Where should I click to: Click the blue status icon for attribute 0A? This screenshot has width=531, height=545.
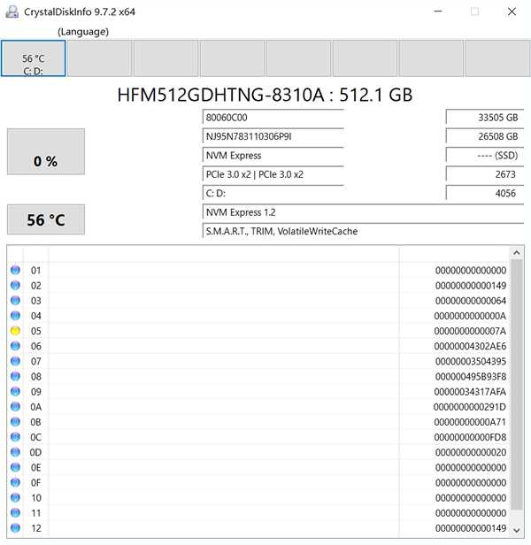[15, 407]
